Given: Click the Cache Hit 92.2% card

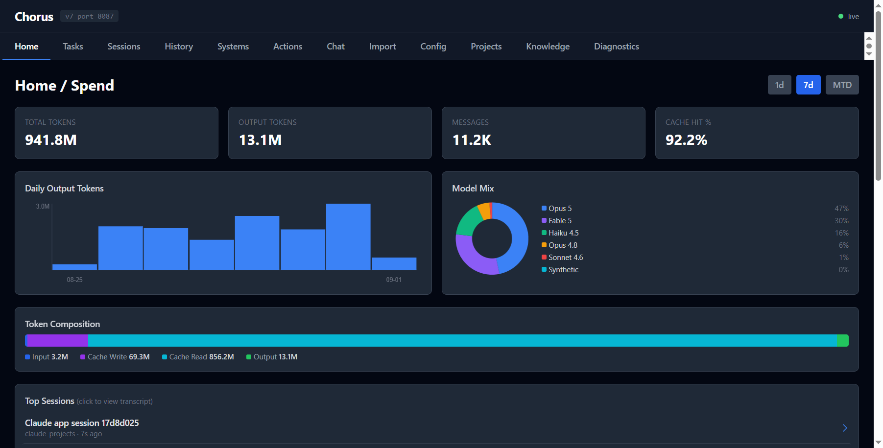Looking at the screenshot, I should [757, 133].
